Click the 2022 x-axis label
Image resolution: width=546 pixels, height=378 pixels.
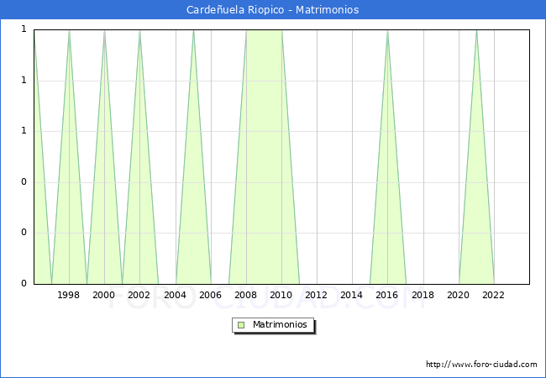click(x=493, y=295)
